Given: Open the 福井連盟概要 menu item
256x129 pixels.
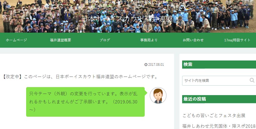Looking at the screenshot, I should point(61,40).
